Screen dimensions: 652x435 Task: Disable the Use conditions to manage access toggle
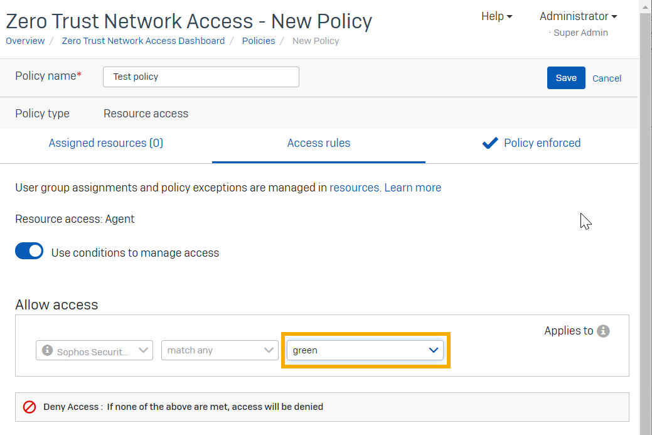click(x=29, y=250)
